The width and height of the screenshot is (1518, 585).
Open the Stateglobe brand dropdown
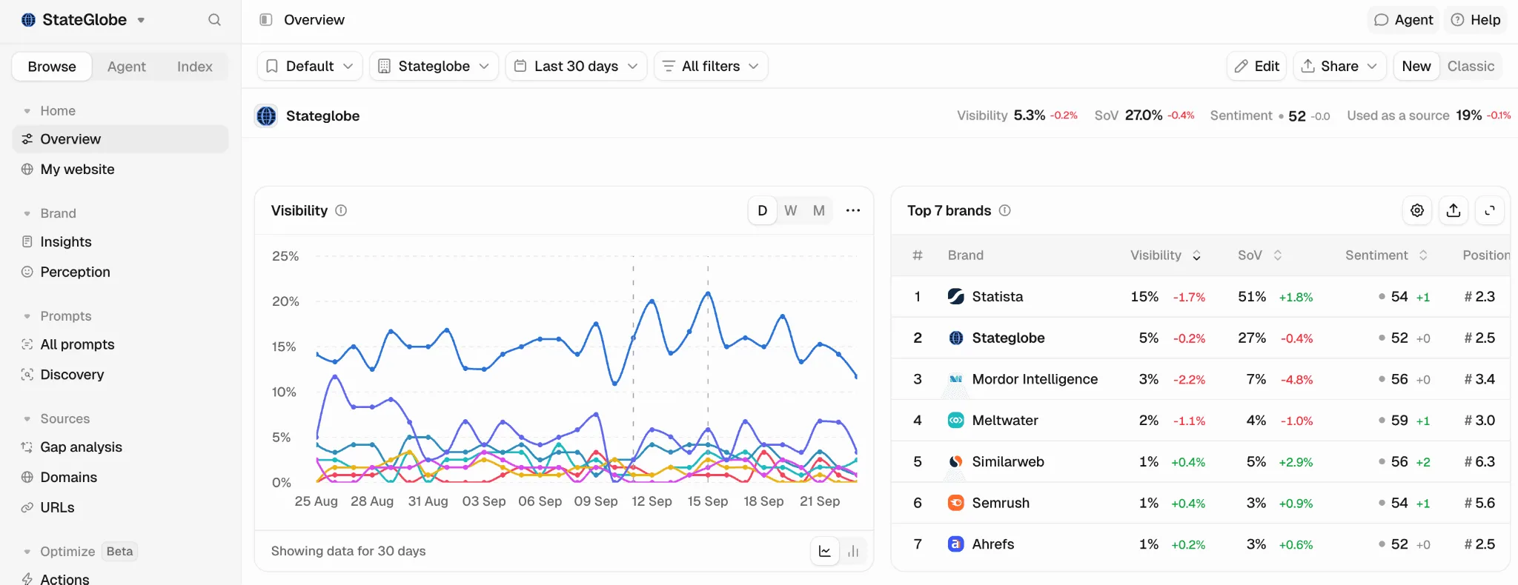[434, 66]
